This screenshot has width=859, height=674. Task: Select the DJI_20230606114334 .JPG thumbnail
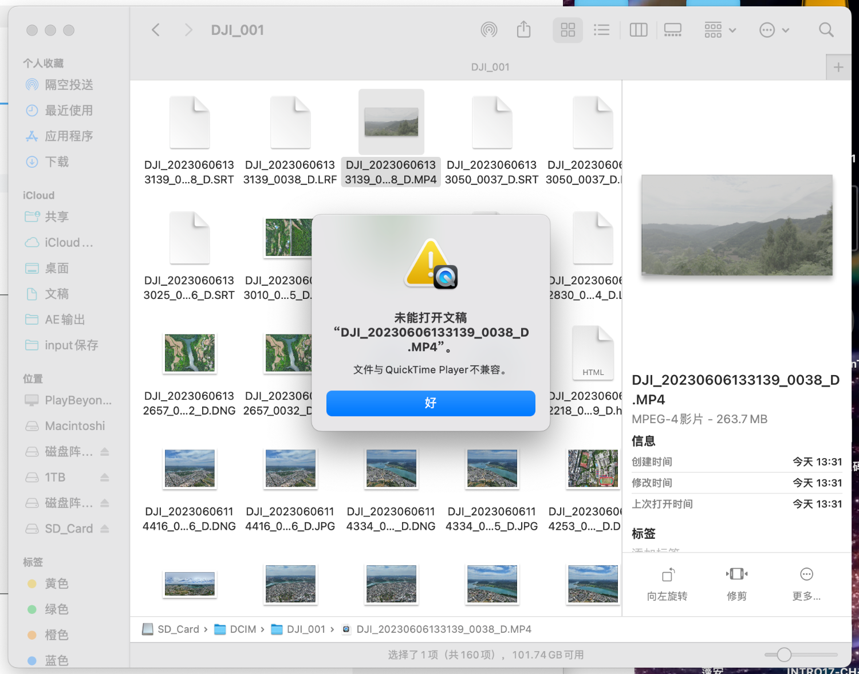pos(492,468)
